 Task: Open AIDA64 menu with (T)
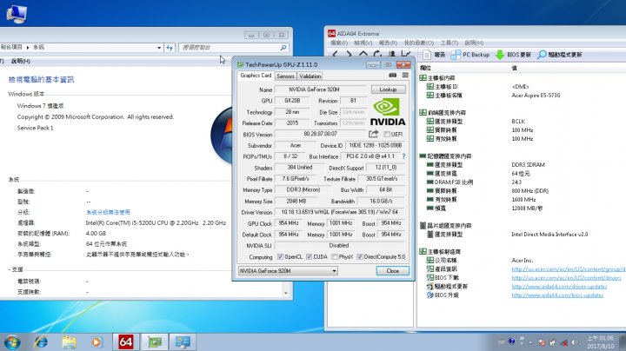point(449,43)
